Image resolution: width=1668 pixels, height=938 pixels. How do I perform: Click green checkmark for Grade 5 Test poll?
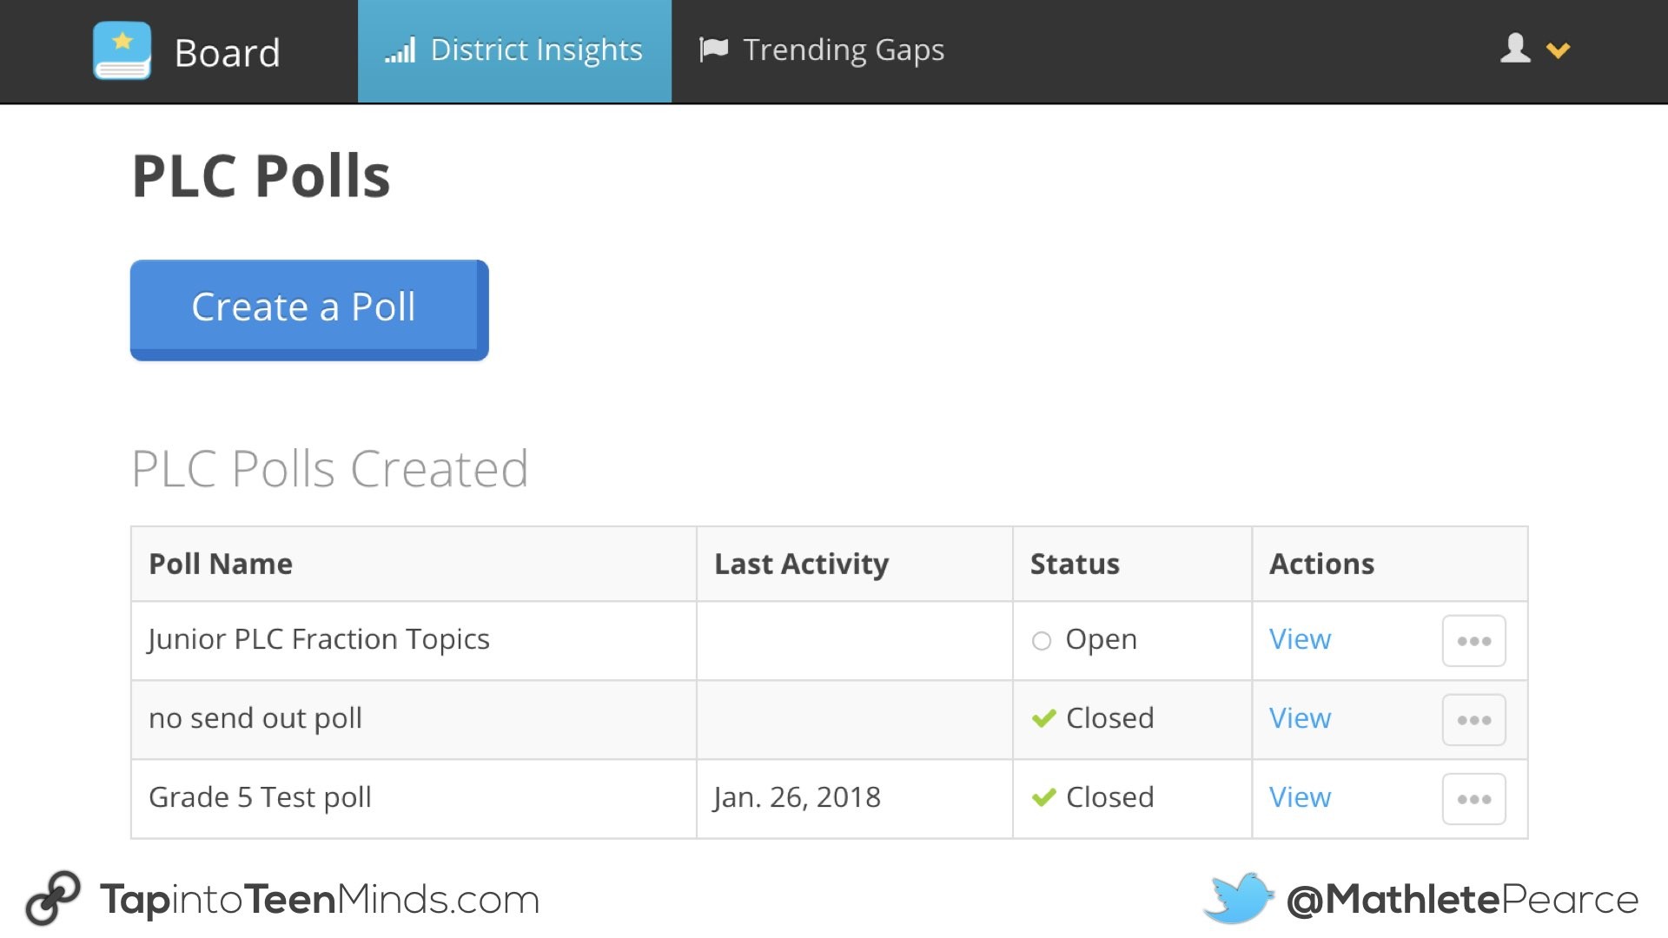[x=1043, y=798]
